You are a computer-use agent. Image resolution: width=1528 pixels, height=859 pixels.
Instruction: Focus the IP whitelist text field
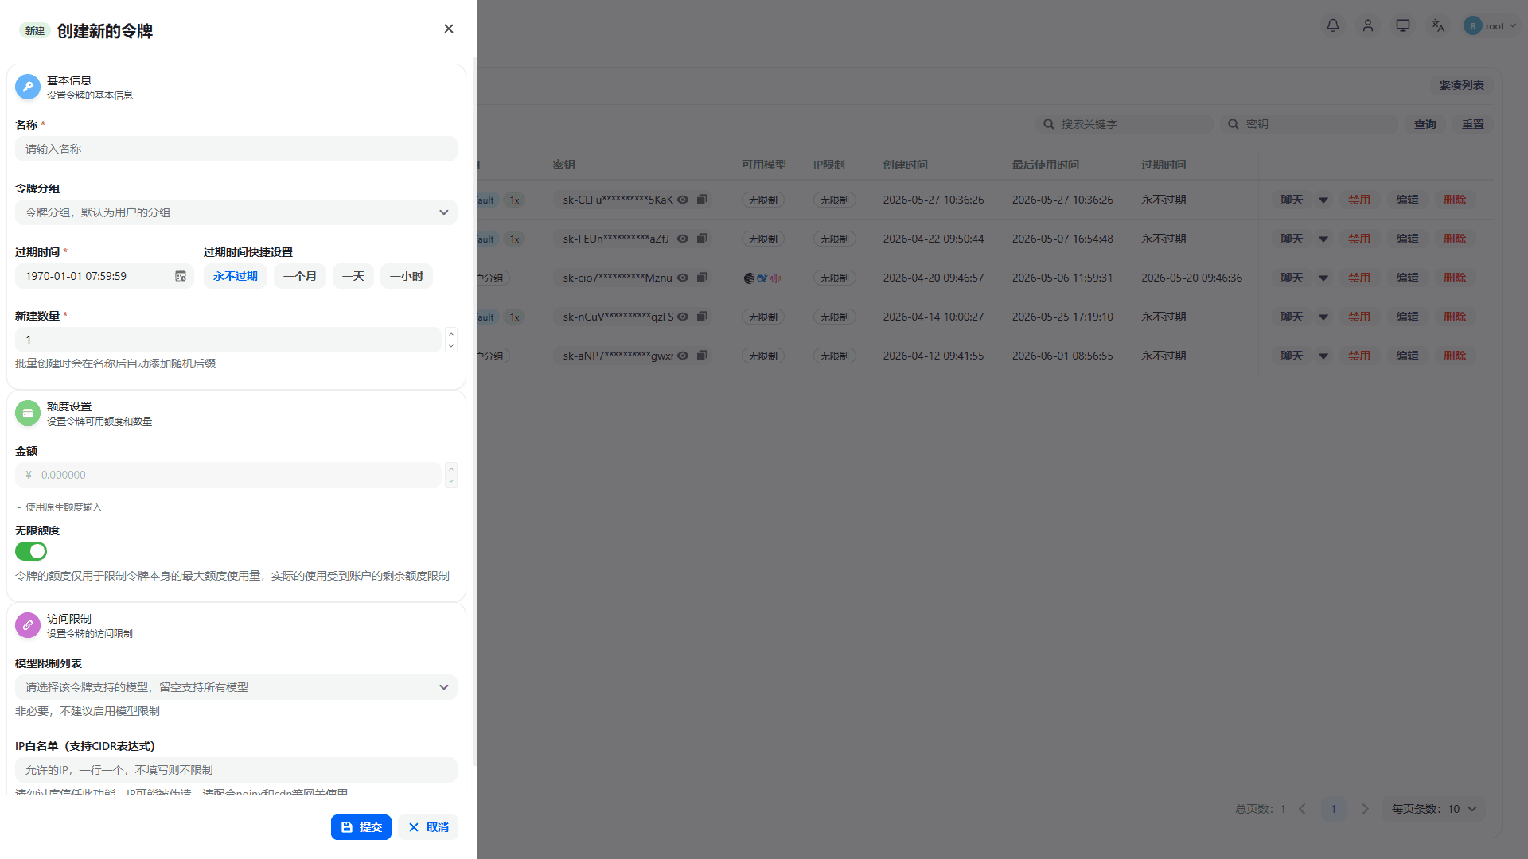(236, 770)
